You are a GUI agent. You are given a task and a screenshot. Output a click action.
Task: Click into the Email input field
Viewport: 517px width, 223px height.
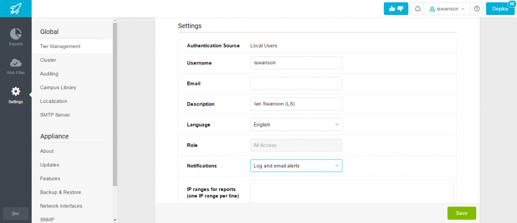pyautogui.click(x=296, y=83)
